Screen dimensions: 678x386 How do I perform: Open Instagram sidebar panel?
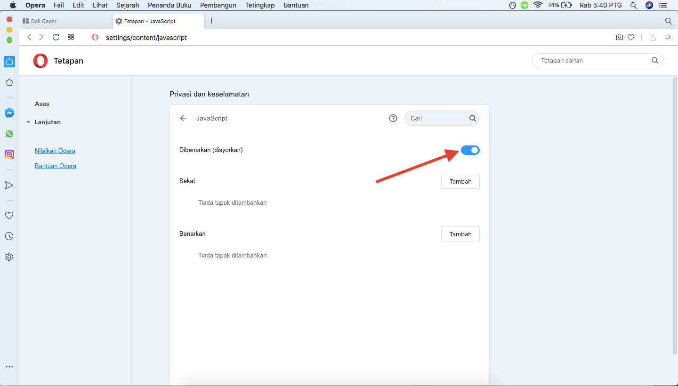[9, 154]
